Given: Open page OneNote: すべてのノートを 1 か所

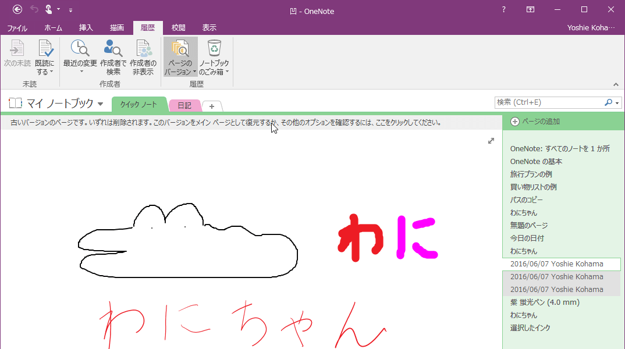Looking at the screenshot, I should [x=560, y=148].
